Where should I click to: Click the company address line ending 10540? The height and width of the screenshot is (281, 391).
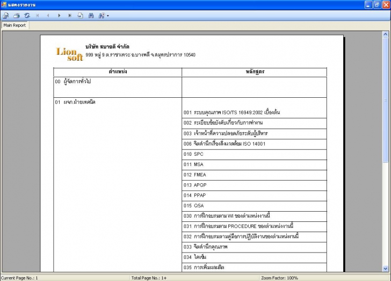[x=140, y=55]
